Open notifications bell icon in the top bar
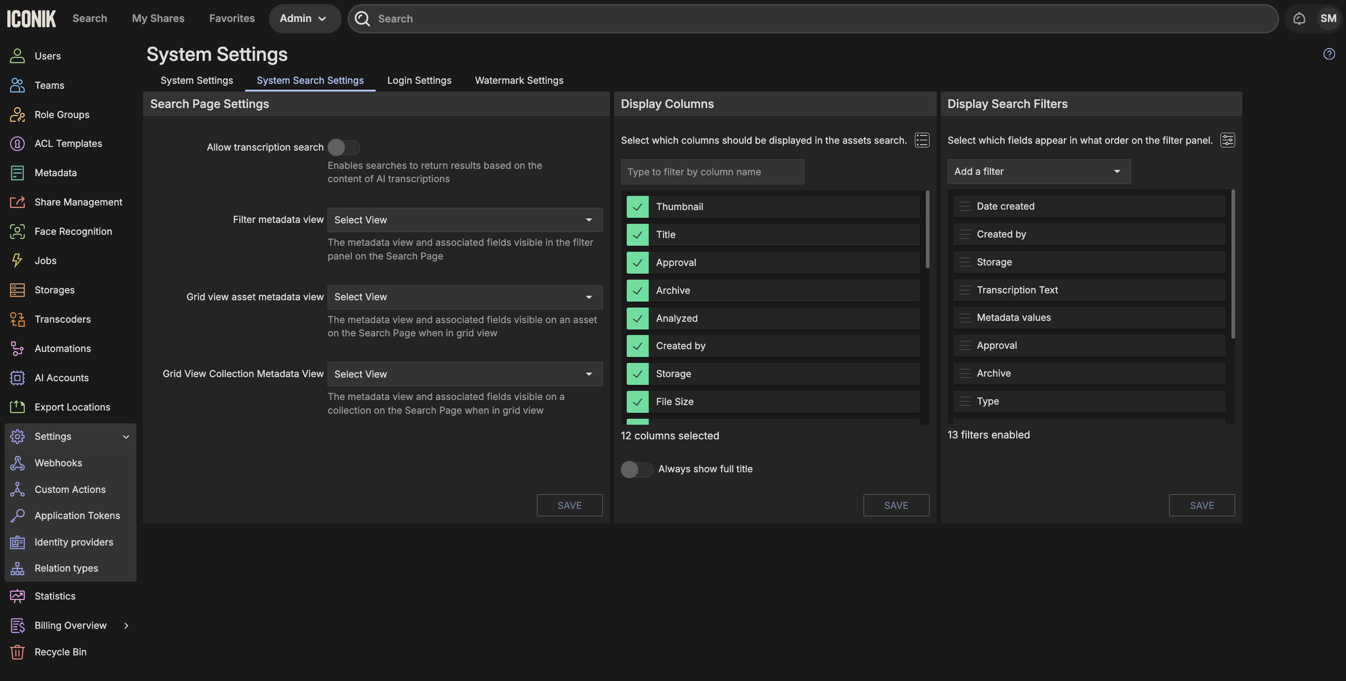Viewport: 1346px width, 681px height. click(x=1299, y=19)
